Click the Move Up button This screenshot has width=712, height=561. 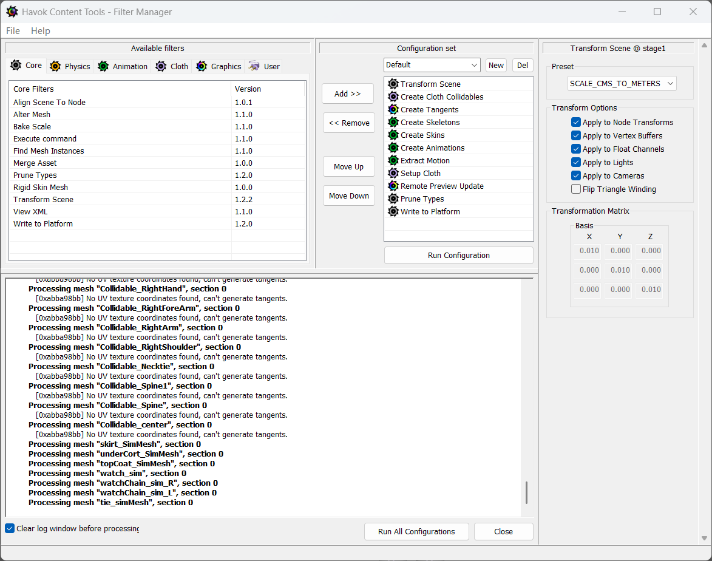pos(349,167)
